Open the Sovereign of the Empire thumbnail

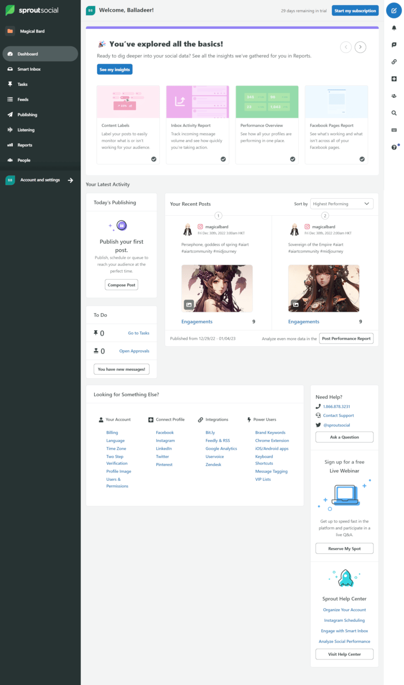pos(324,289)
